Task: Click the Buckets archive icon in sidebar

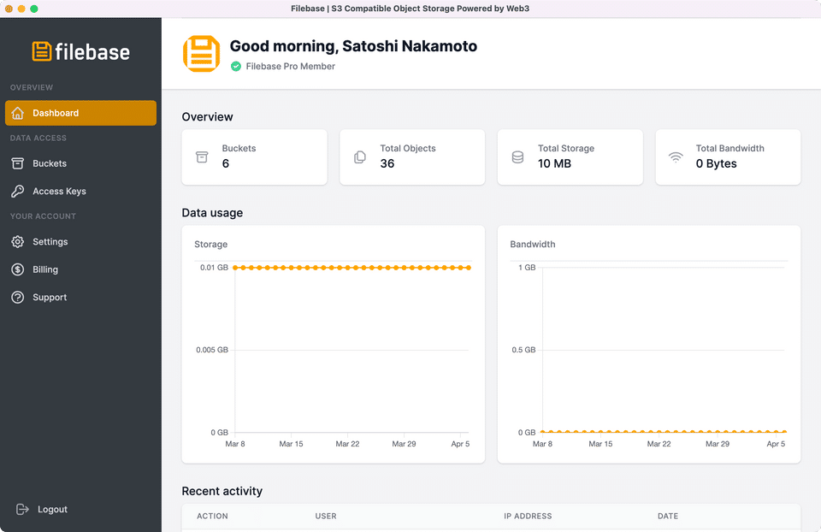Action: (18, 163)
